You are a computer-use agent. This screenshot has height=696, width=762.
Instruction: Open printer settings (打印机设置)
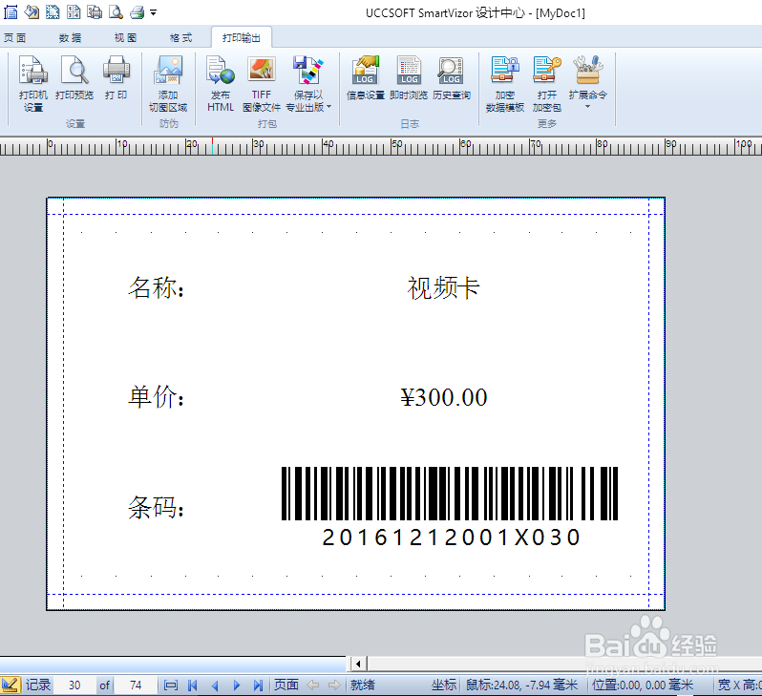tap(33, 83)
